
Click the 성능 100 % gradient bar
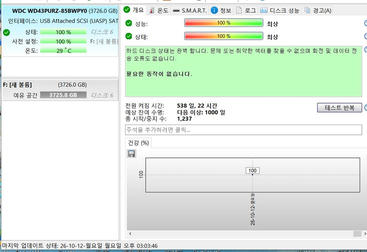click(x=223, y=23)
